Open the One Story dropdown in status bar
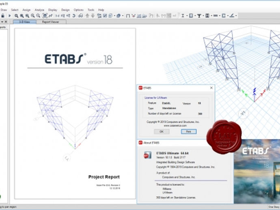This screenshot has height=210, width=280. [x=274, y=207]
